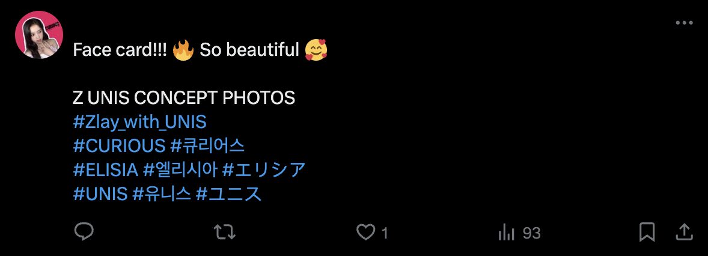Viewport: 708px width, 256px height.
Task: Share the post via share icon
Action: click(x=684, y=232)
